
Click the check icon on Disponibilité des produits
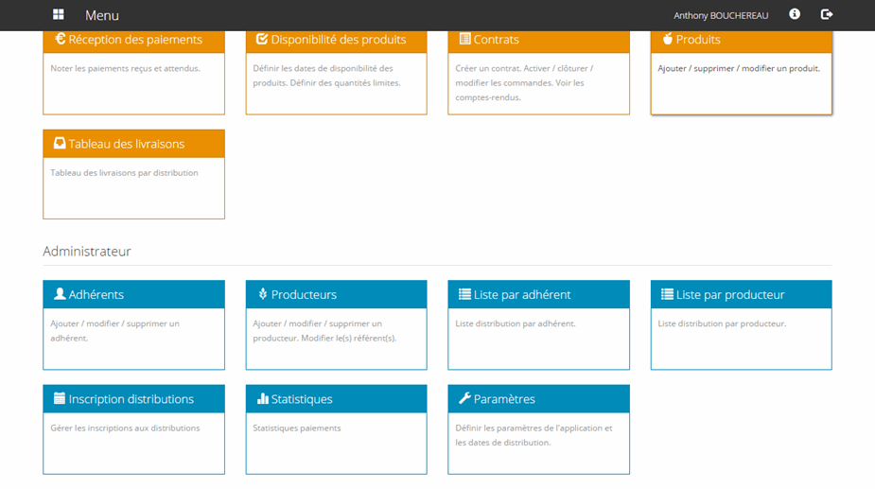click(x=262, y=40)
